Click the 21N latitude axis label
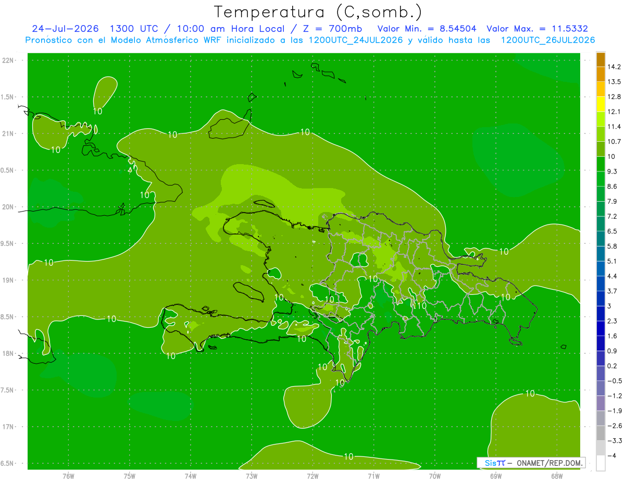This screenshot has width=625, height=483. point(8,133)
